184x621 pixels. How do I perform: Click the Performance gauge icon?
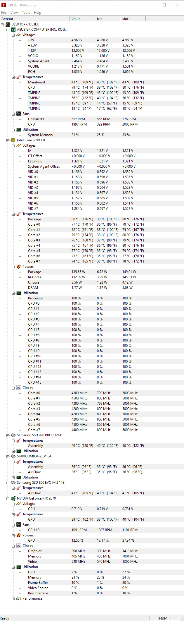[x=19, y=598]
